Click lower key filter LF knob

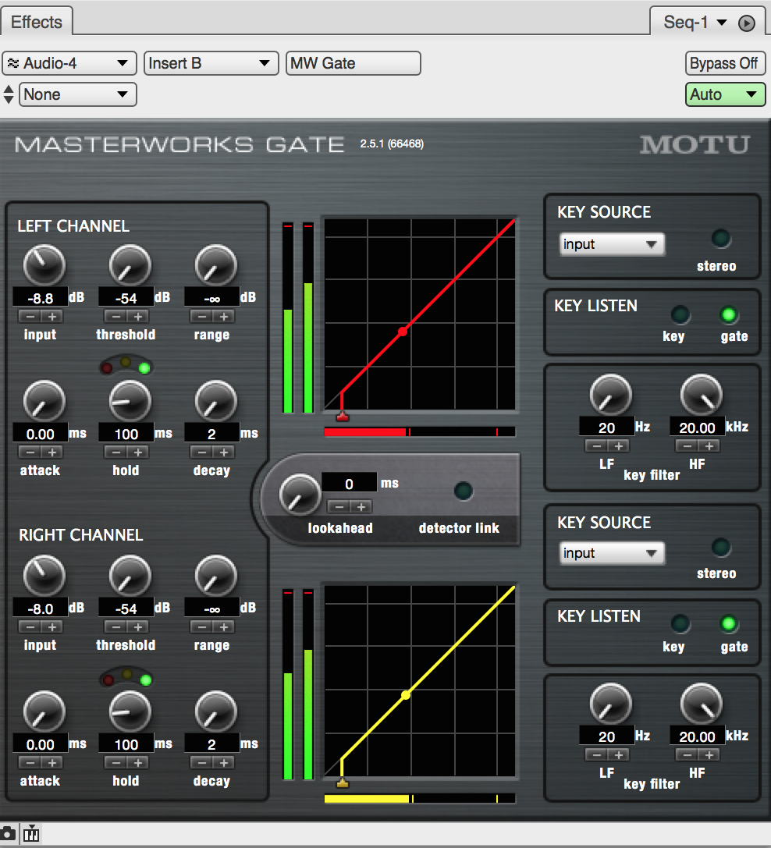tap(611, 704)
